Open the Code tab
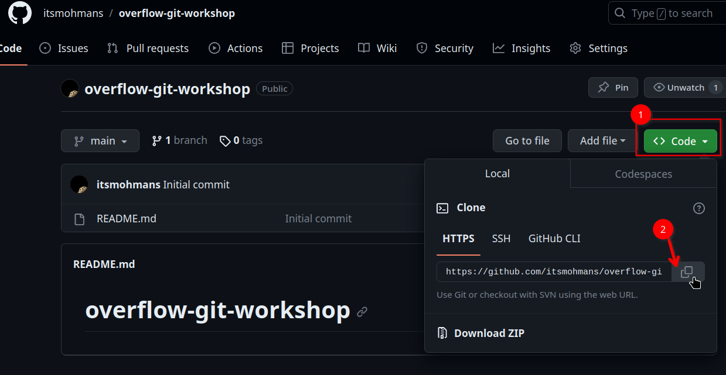The image size is (726, 375). [x=10, y=49]
